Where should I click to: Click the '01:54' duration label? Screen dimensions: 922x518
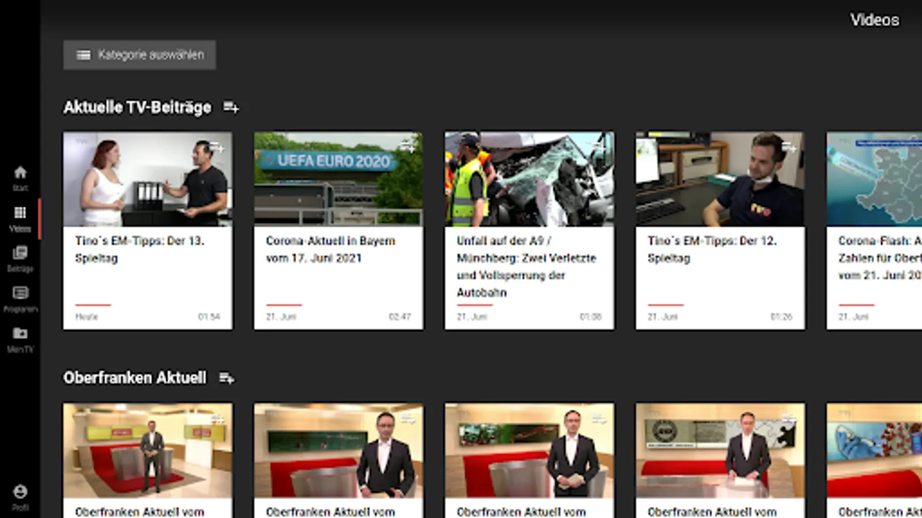(x=209, y=317)
